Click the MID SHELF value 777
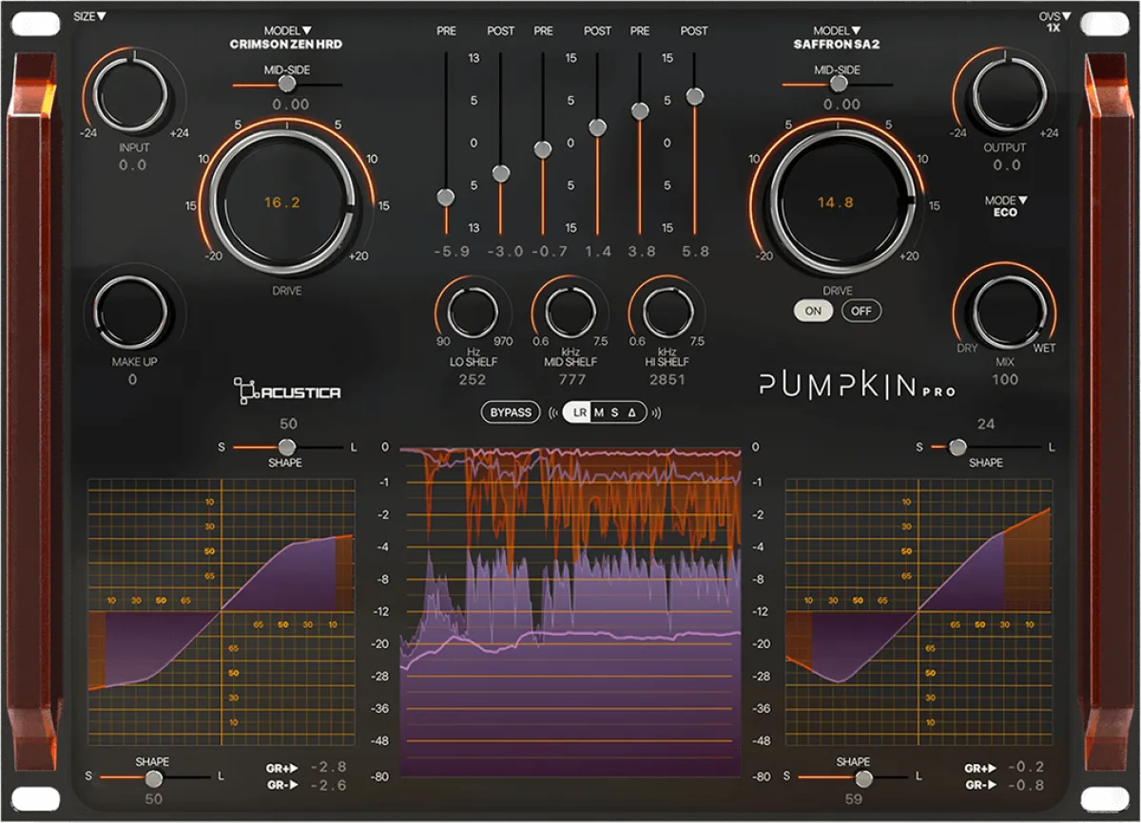The height and width of the screenshot is (823, 1141). [572, 380]
